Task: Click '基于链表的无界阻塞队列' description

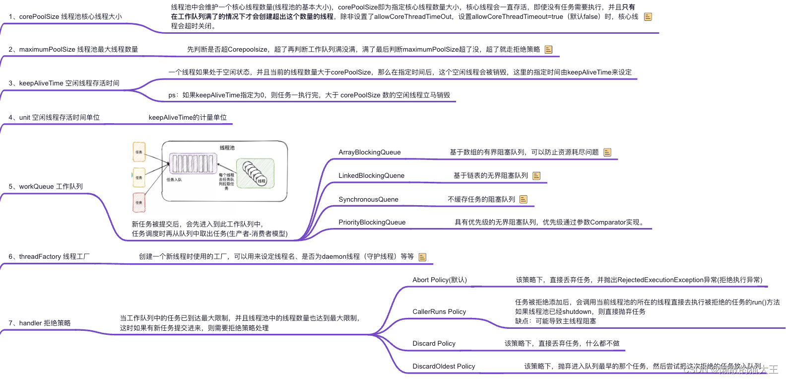Action: pos(491,176)
